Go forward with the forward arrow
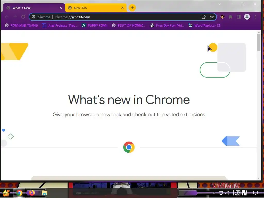 15,17
